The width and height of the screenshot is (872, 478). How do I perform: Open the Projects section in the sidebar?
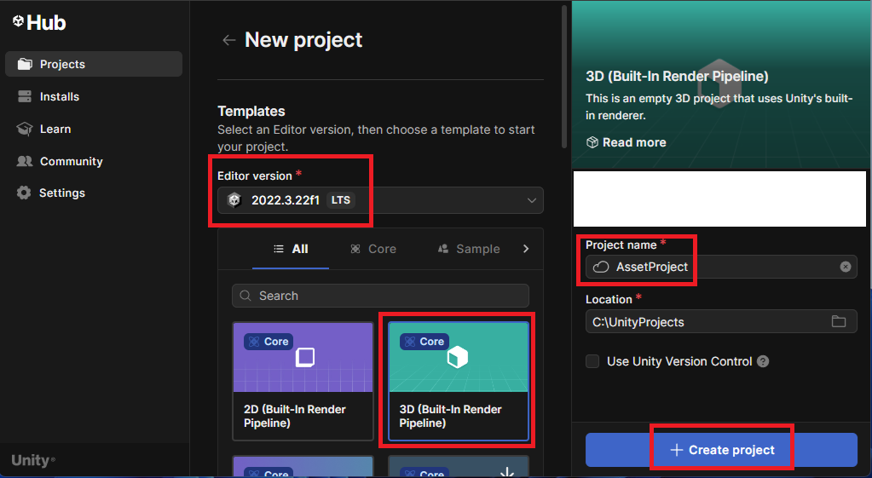pyautogui.click(x=94, y=64)
